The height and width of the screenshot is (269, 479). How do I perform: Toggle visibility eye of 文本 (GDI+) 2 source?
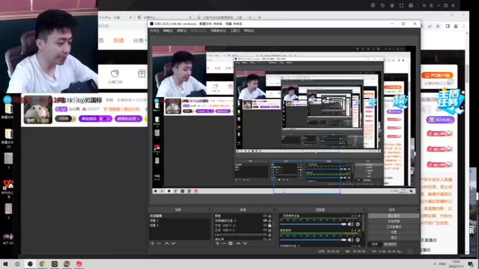coord(265,230)
